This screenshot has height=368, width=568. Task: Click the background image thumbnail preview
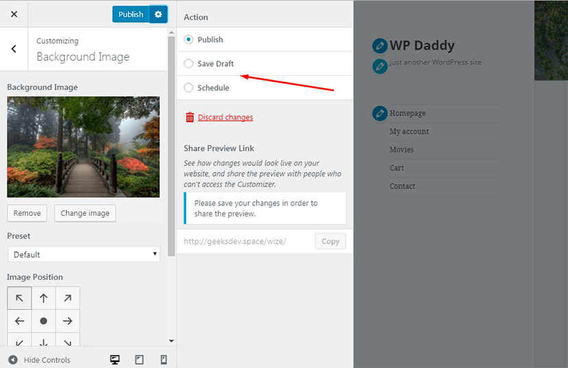pyautogui.click(x=83, y=147)
